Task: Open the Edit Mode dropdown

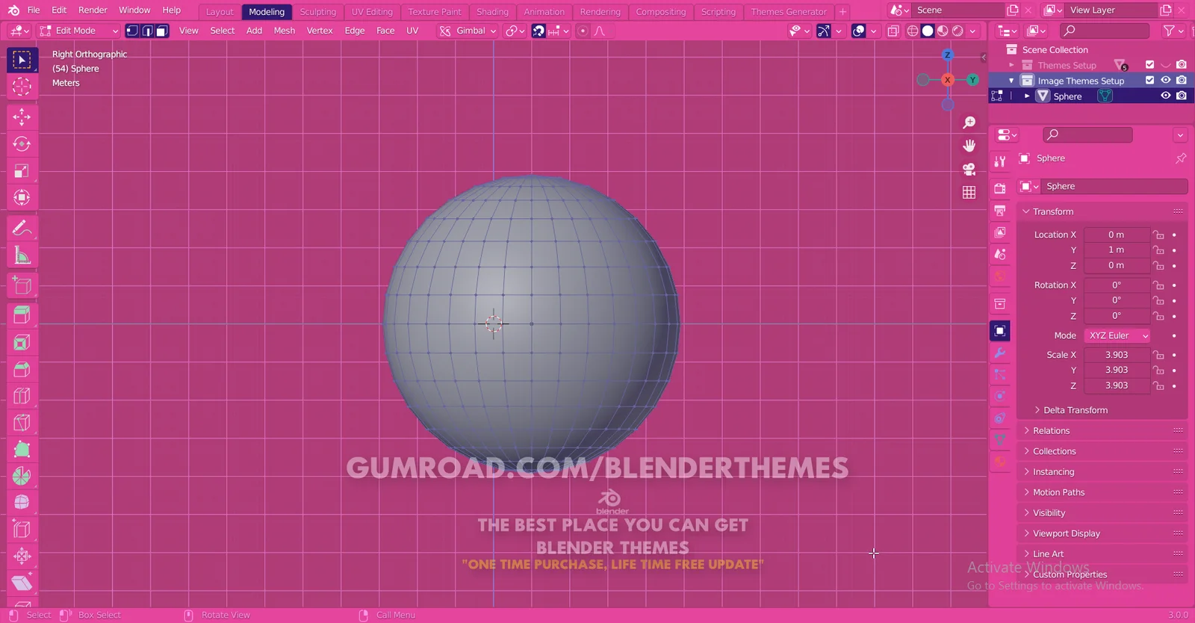Action: coord(78,31)
